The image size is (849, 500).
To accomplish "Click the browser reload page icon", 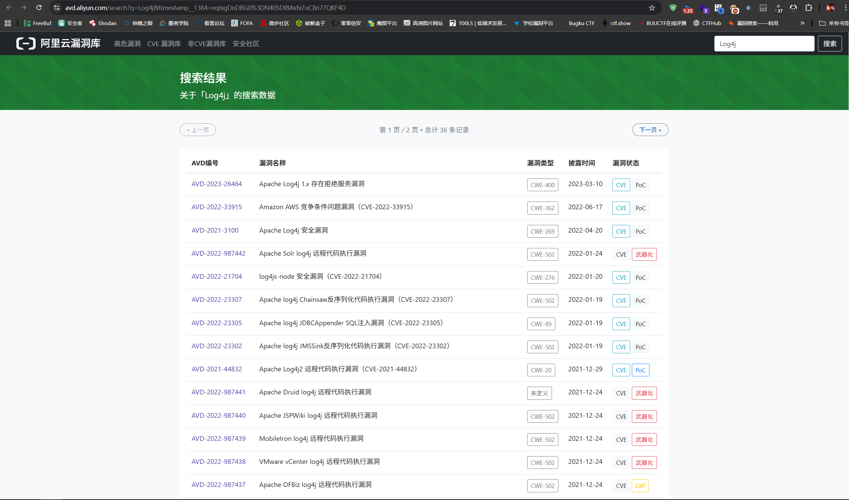I will (x=39, y=7).
